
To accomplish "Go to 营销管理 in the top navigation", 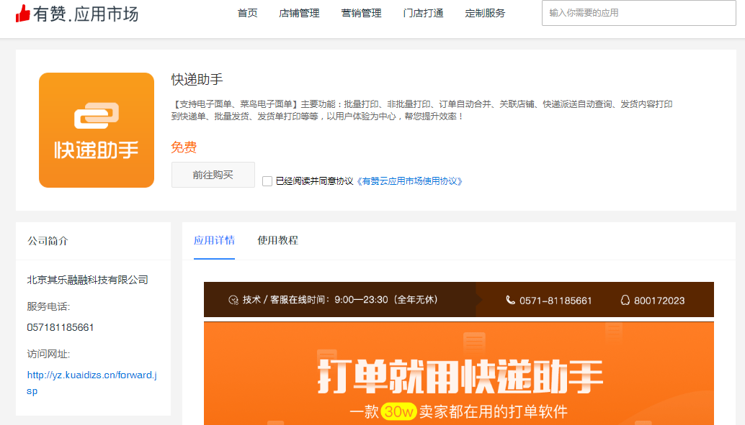I will (x=361, y=13).
